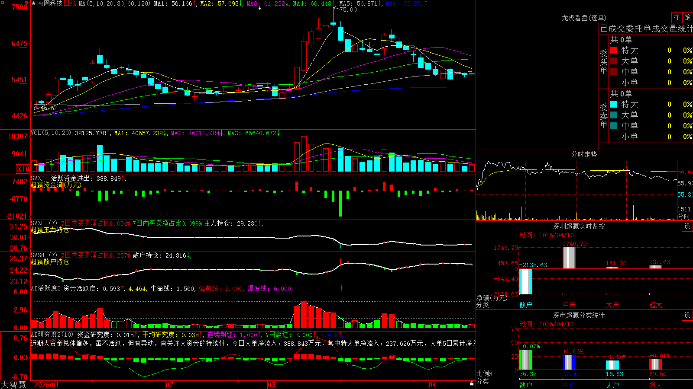This screenshot has width=693, height=389.
Task: Click the 03 month timeline label
Action: (x=272, y=385)
